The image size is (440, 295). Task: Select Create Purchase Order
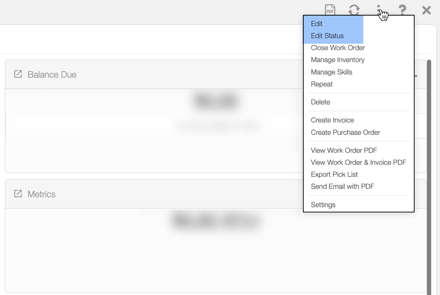click(345, 132)
